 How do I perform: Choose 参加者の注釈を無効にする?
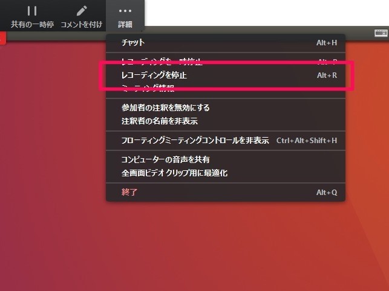(x=226, y=107)
